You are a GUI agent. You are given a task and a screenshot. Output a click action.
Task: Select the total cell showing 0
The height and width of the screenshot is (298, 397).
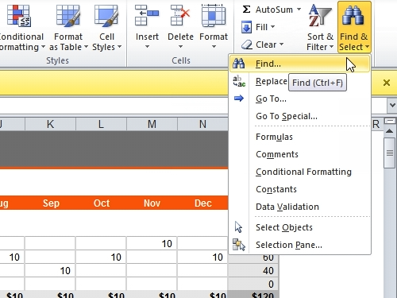pos(253,284)
